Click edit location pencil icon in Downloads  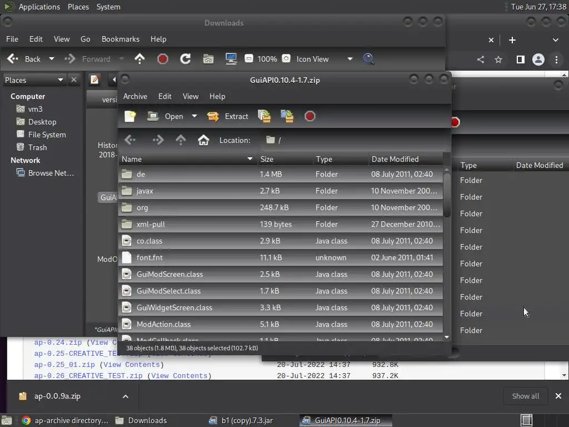click(94, 80)
